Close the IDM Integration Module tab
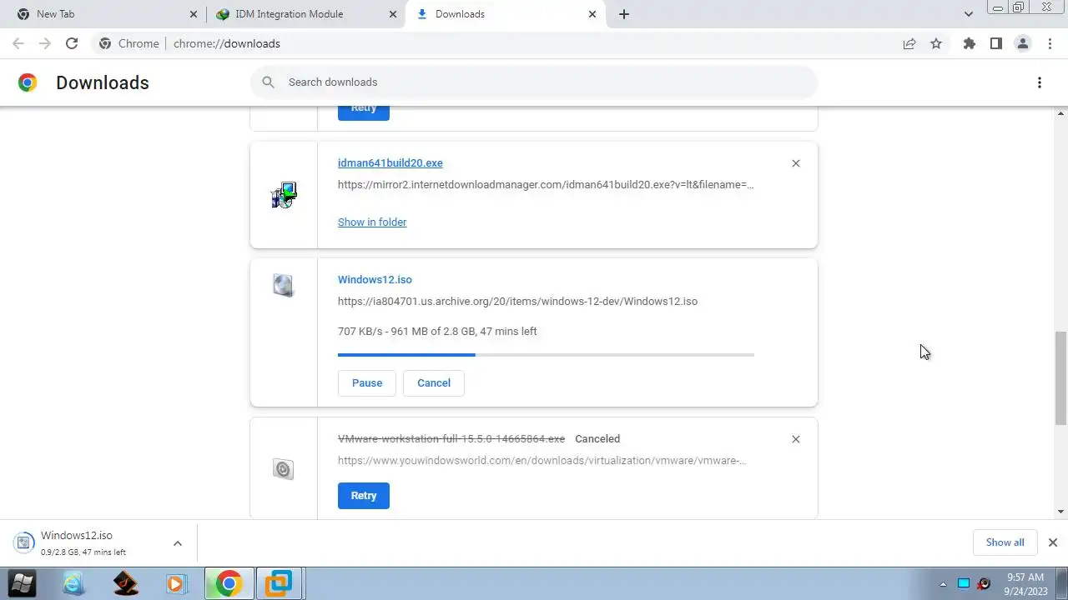 click(393, 14)
